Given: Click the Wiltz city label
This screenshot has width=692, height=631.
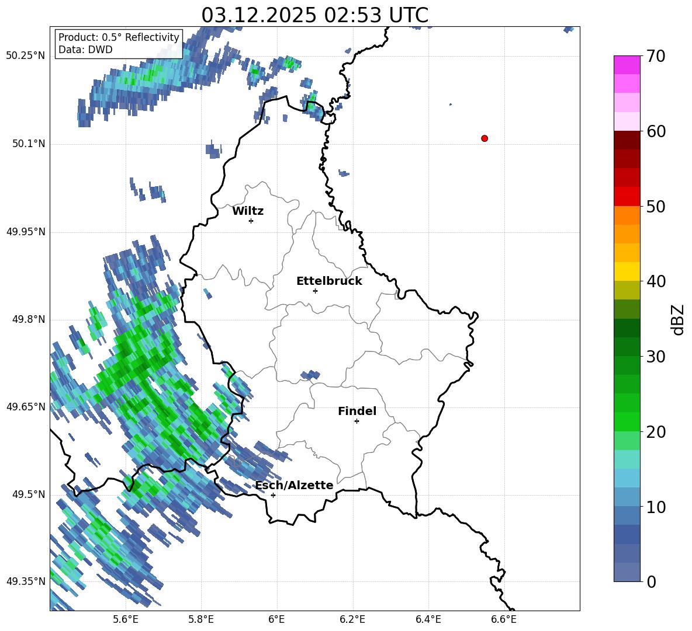Looking at the screenshot, I should pos(248,211).
